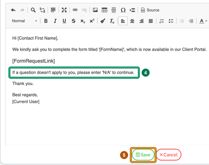
Task: Click the Decrease Indent icon
Action: [x=182, y=21]
